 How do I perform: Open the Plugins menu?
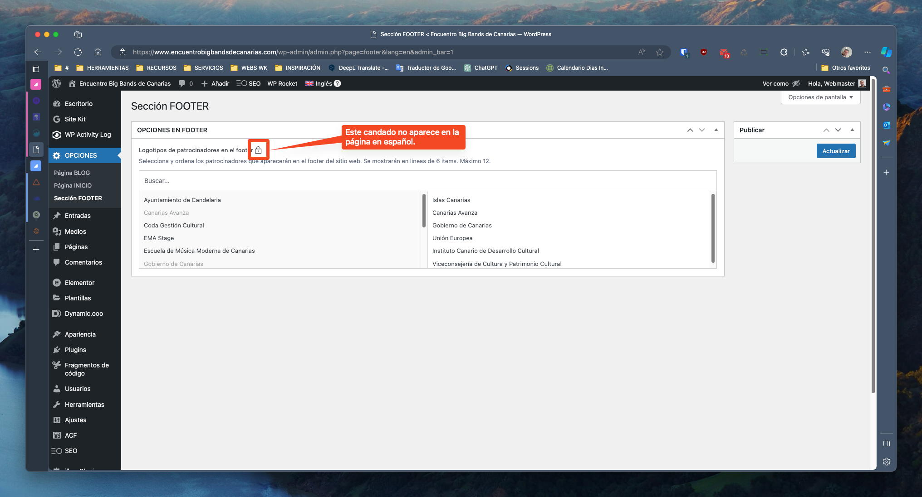click(x=75, y=350)
